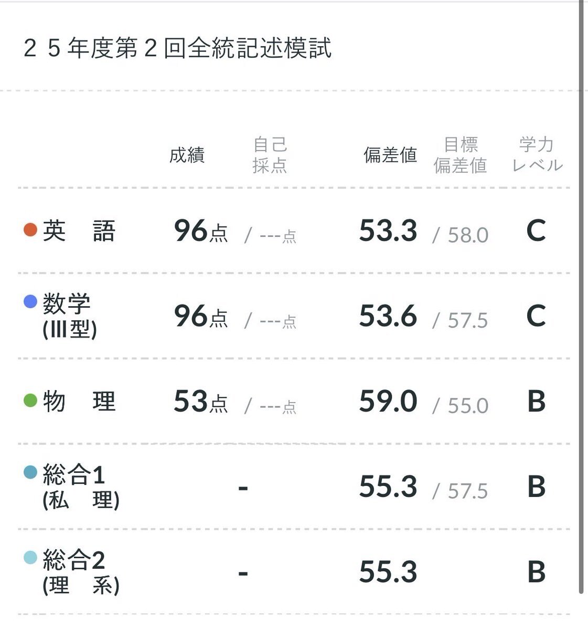Select the 成績 column header
The image size is (588, 629).
point(187,155)
